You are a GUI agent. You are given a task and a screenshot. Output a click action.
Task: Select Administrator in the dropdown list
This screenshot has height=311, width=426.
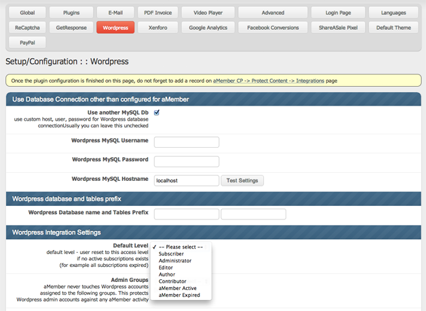coord(181,261)
